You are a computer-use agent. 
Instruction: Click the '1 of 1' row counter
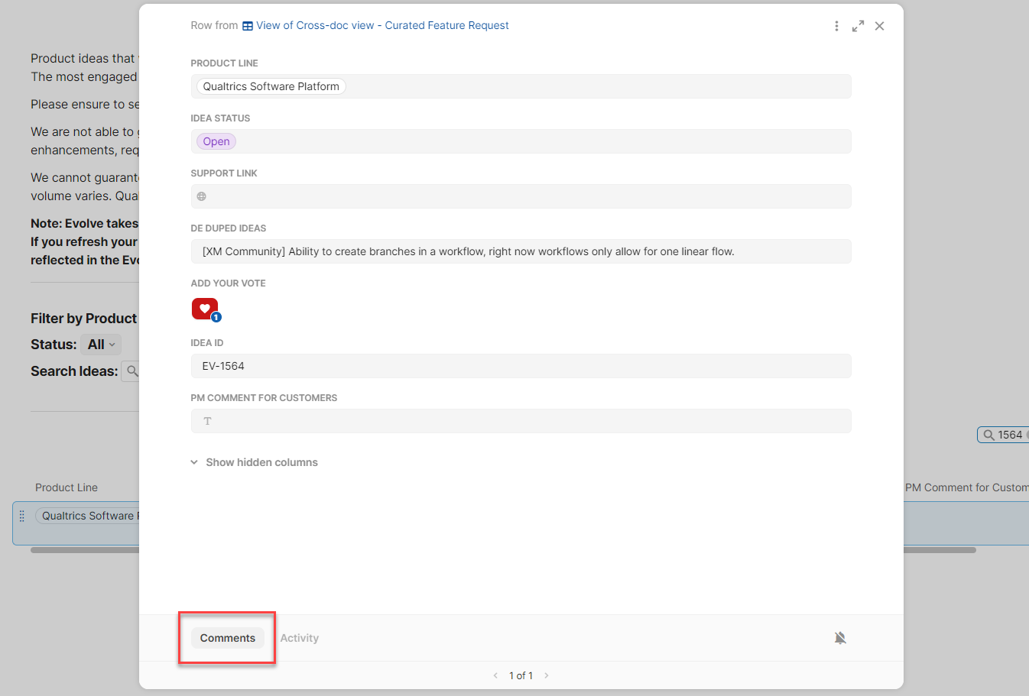[521, 675]
